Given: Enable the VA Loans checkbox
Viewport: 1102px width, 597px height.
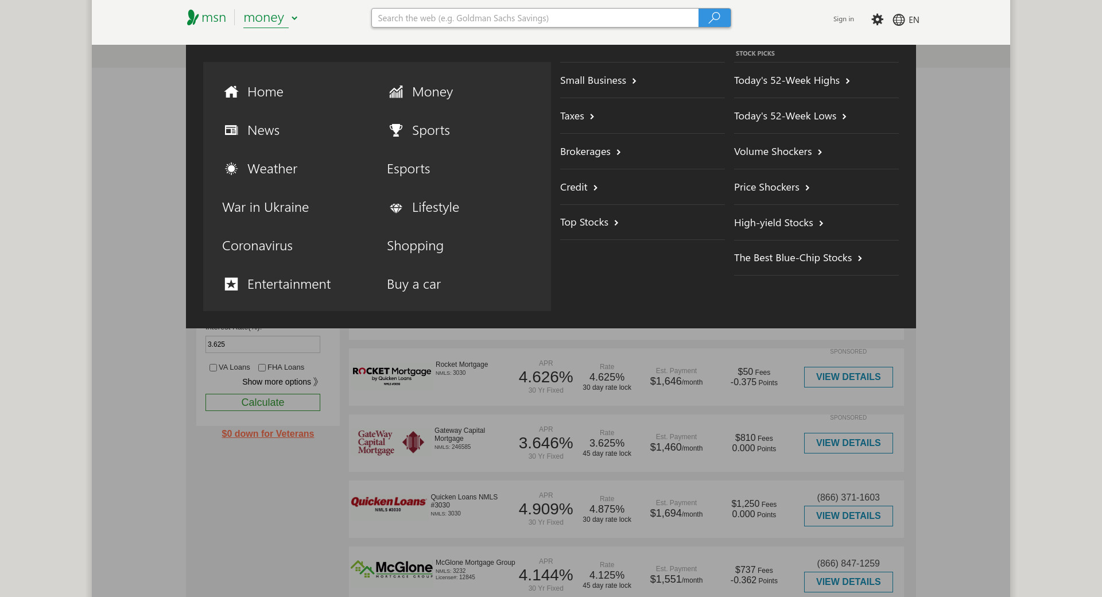Looking at the screenshot, I should coord(213,368).
